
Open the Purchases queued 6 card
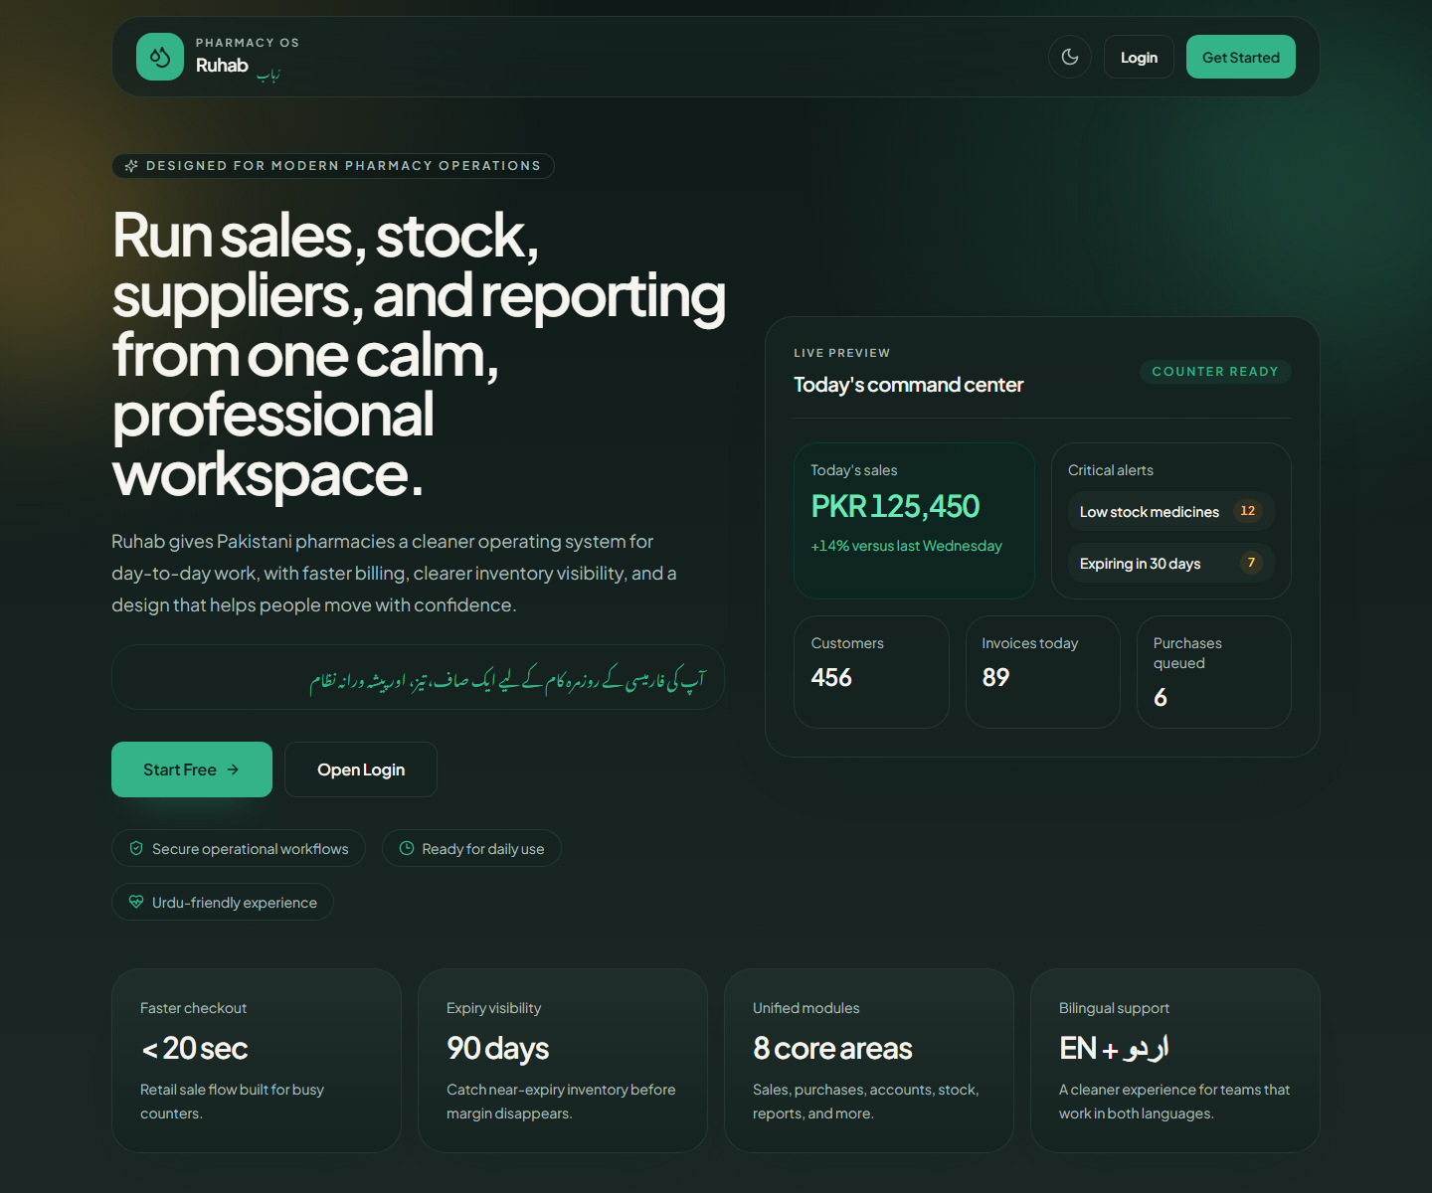[x=1214, y=672]
